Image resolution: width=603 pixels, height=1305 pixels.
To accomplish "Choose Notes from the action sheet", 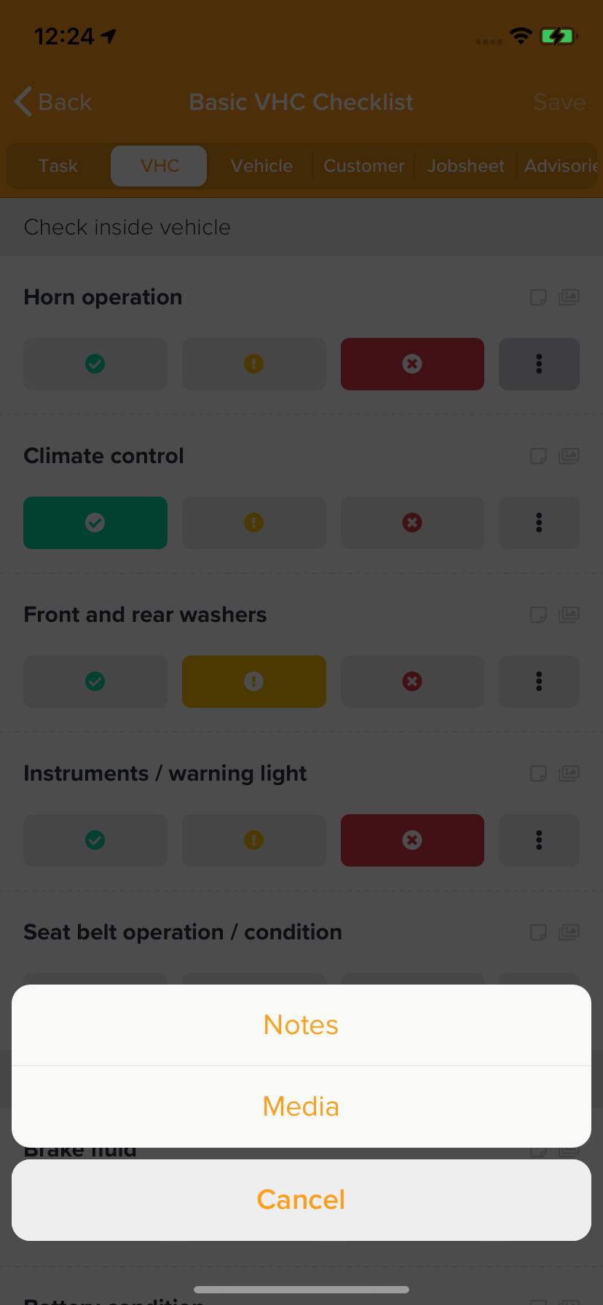I will pos(301,1025).
